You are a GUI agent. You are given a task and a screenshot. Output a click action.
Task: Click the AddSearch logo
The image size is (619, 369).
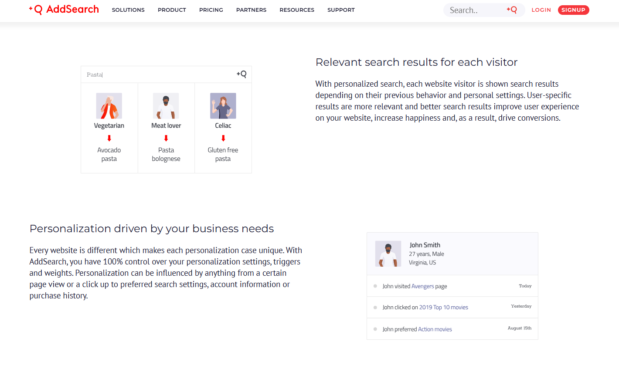pyautogui.click(x=64, y=10)
